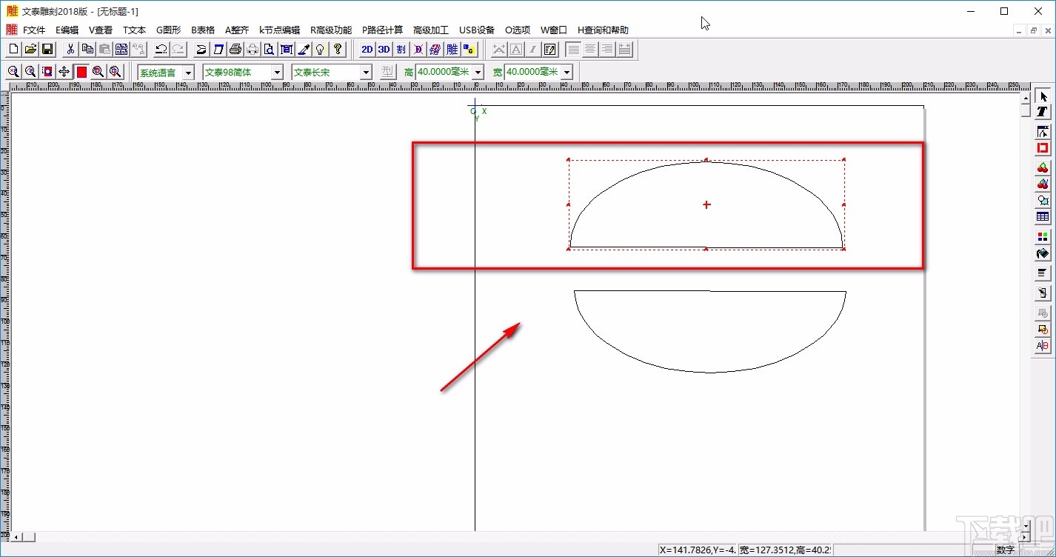
Task: Open the E编辑 menu
Action: pos(67,30)
